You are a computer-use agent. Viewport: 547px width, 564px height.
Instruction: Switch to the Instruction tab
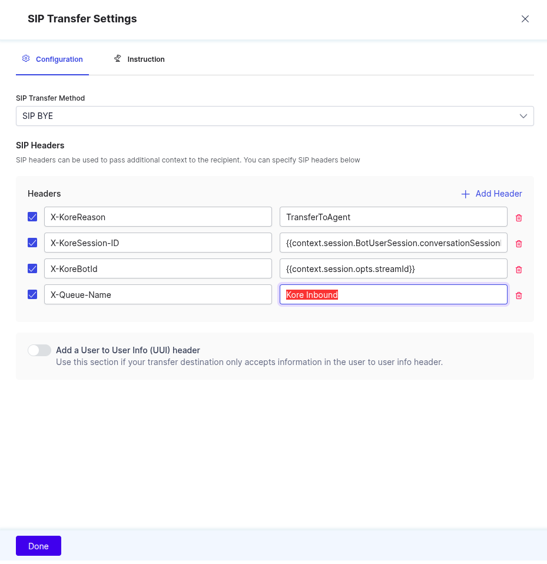140,59
